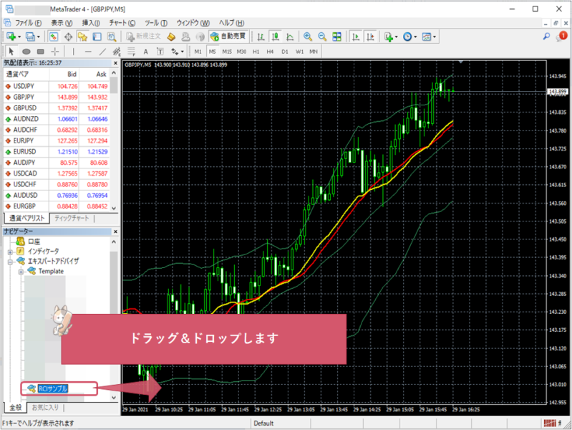This screenshot has height=430, width=572.
Task: Select the text label 'T' tool
Action: pos(160,52)
